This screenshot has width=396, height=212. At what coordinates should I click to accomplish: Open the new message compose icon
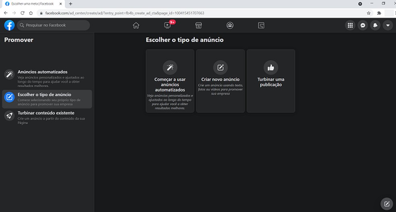click(387, 204)
